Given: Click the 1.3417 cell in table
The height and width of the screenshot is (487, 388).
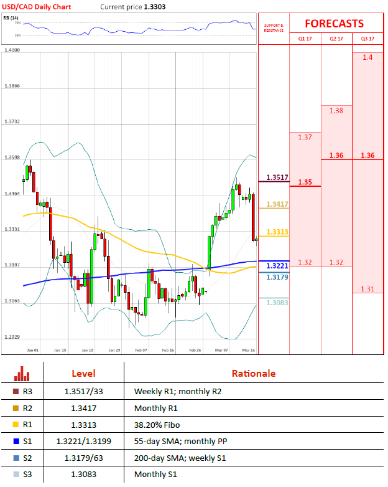Looking at the screenshot, I should point(83,408).
